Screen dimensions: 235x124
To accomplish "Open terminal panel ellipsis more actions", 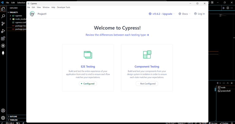I will pos(224,83).
